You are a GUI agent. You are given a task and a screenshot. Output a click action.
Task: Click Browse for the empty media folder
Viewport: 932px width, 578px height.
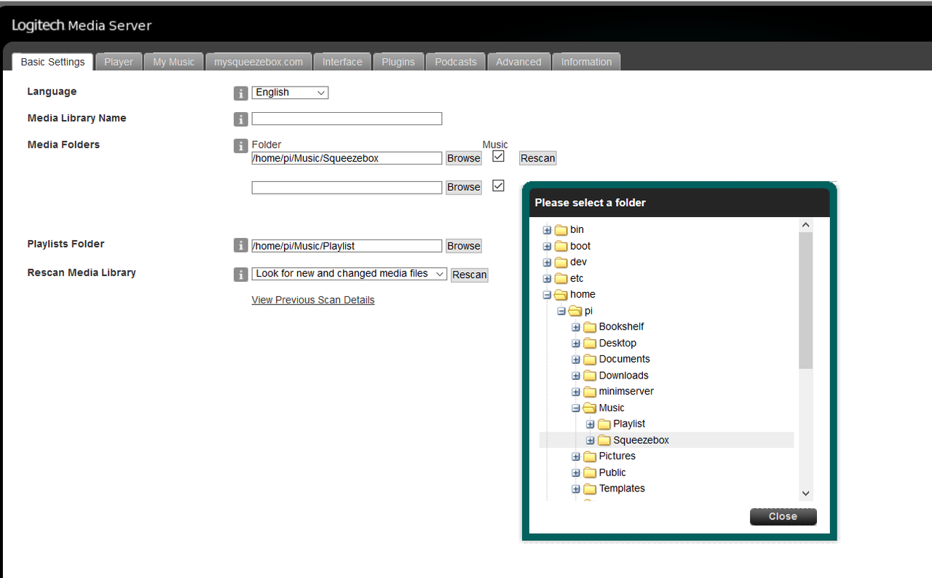[464, 187]
